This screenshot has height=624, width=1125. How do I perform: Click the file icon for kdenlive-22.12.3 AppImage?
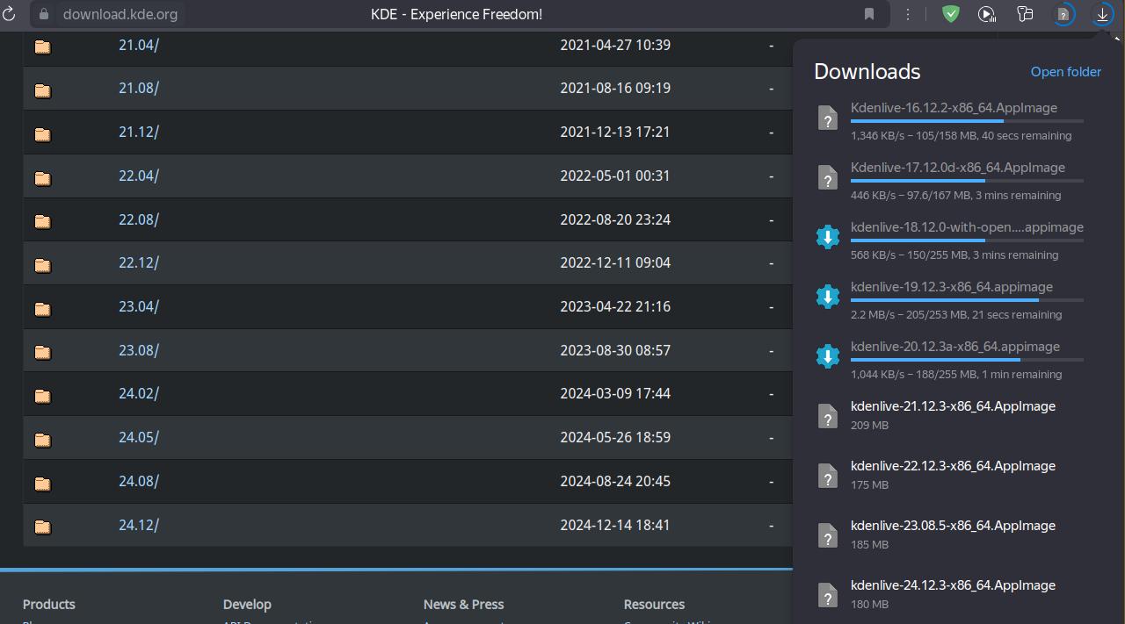tap(828, 476)
